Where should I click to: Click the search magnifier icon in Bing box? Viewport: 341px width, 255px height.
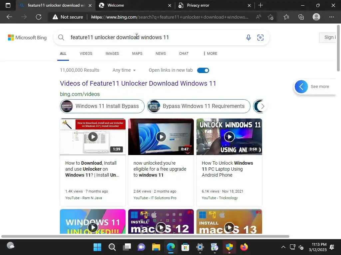pyautogui.click(x=61, y=37)
